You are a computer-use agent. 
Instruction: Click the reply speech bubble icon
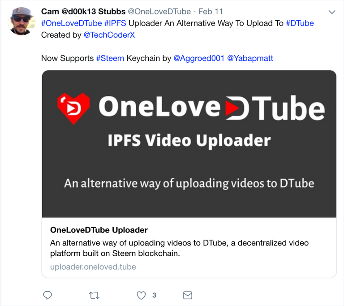47,295
